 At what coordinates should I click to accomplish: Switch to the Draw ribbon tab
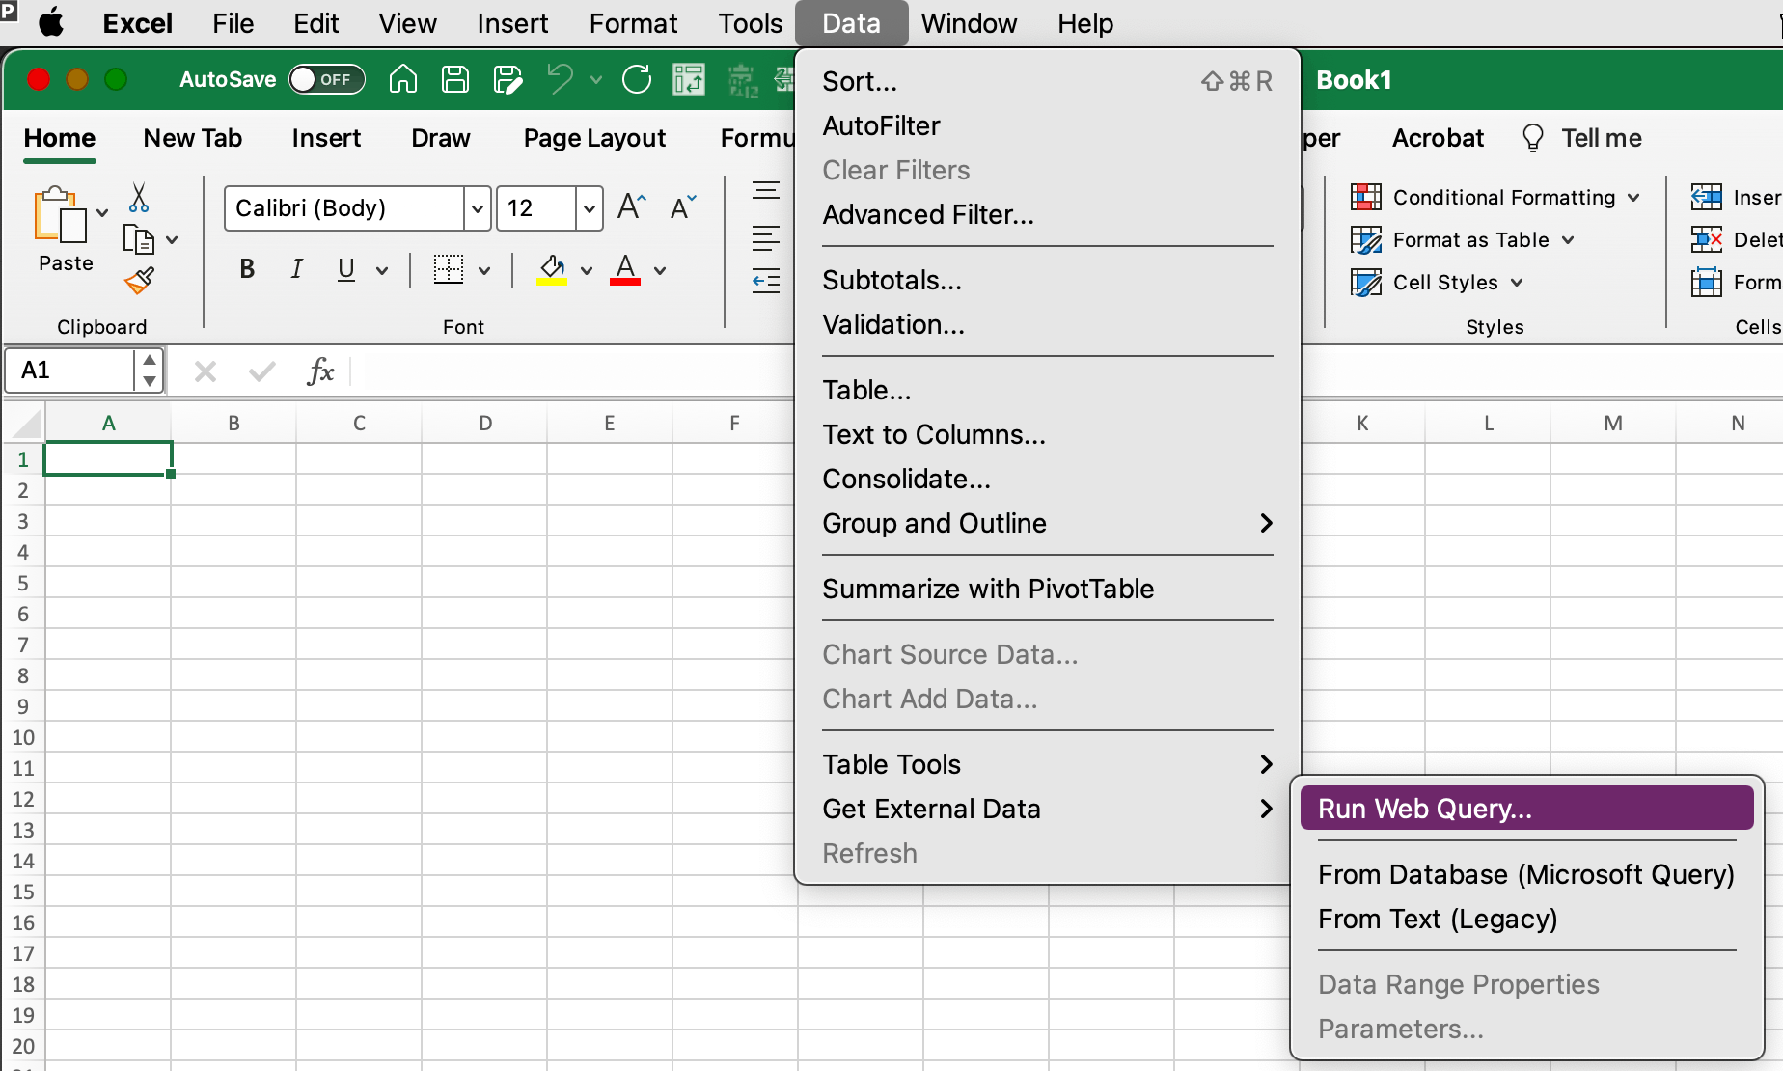pos(440,138)
